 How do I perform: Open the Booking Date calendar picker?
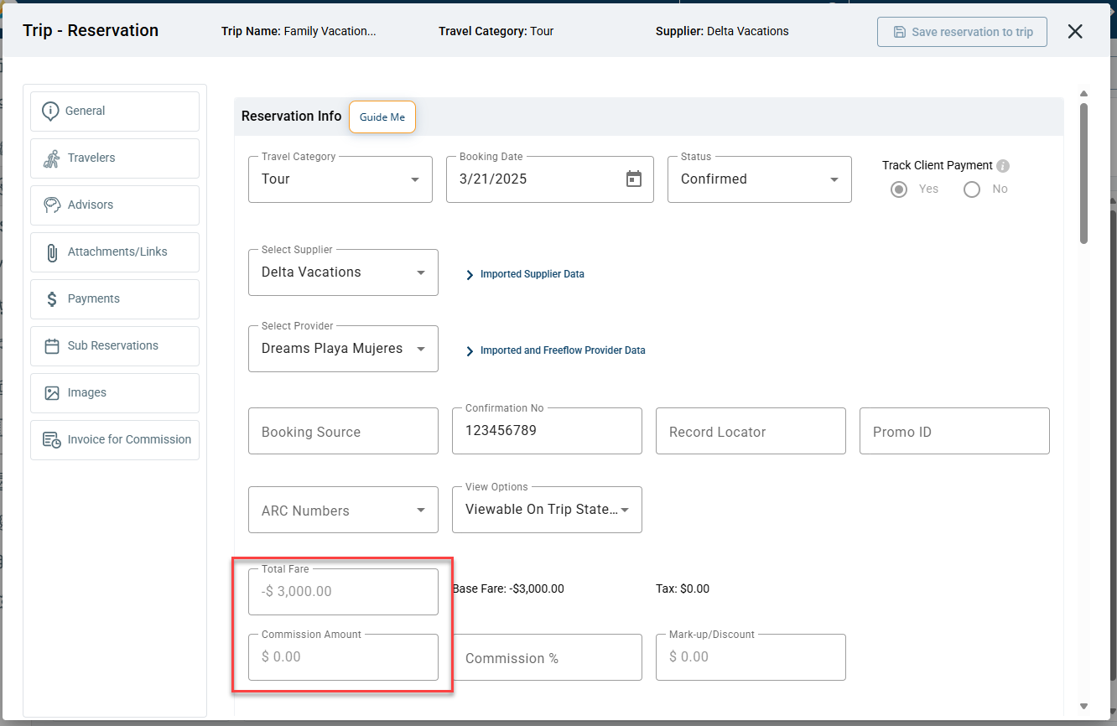tap(634, 179)
